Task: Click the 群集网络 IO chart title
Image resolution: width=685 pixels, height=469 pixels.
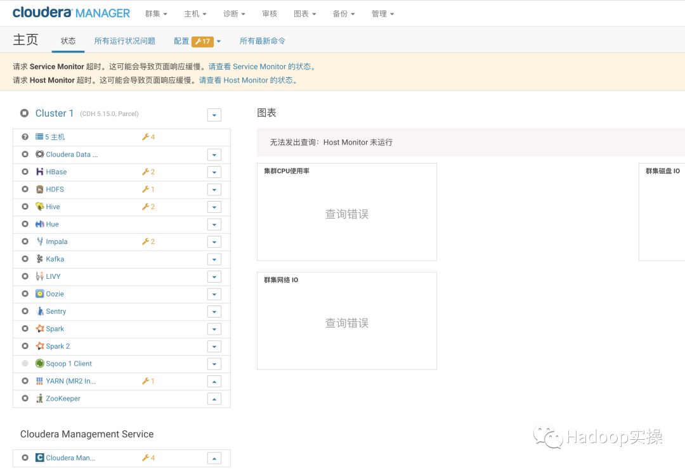Action: (281, 280)
